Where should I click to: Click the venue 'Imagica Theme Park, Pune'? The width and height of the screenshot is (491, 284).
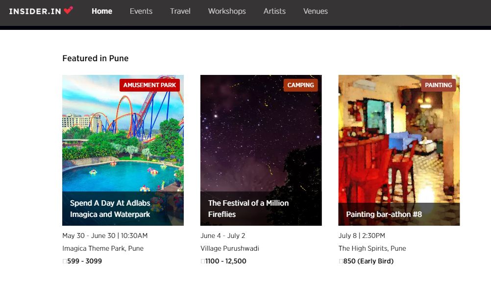(x=103, y=248)
